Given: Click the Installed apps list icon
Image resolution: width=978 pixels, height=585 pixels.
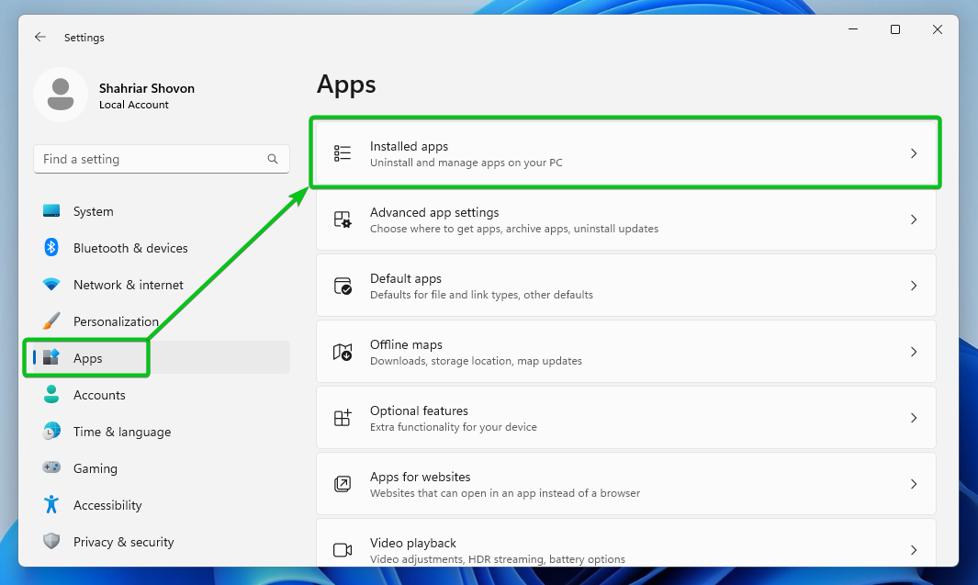Looking at the screenshot, I should [x=343, y=152].
